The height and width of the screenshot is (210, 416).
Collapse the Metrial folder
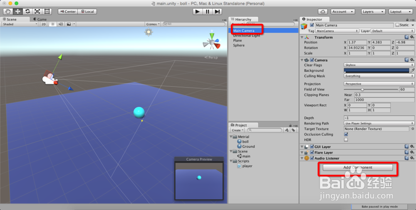(231, 137)
